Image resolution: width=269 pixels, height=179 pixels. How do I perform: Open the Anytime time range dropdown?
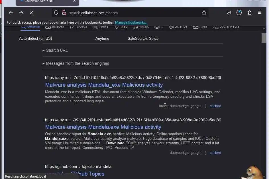click(x=102, y=39)
